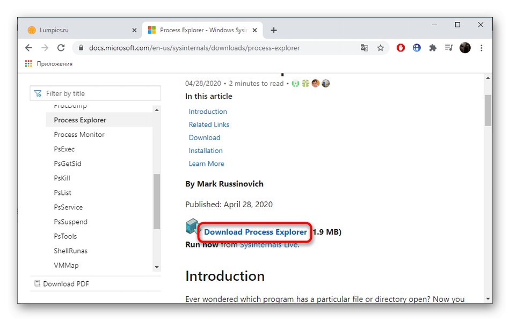Open PsService in the sidebar list
Screen dimensions: 510x321
point(68,207)
